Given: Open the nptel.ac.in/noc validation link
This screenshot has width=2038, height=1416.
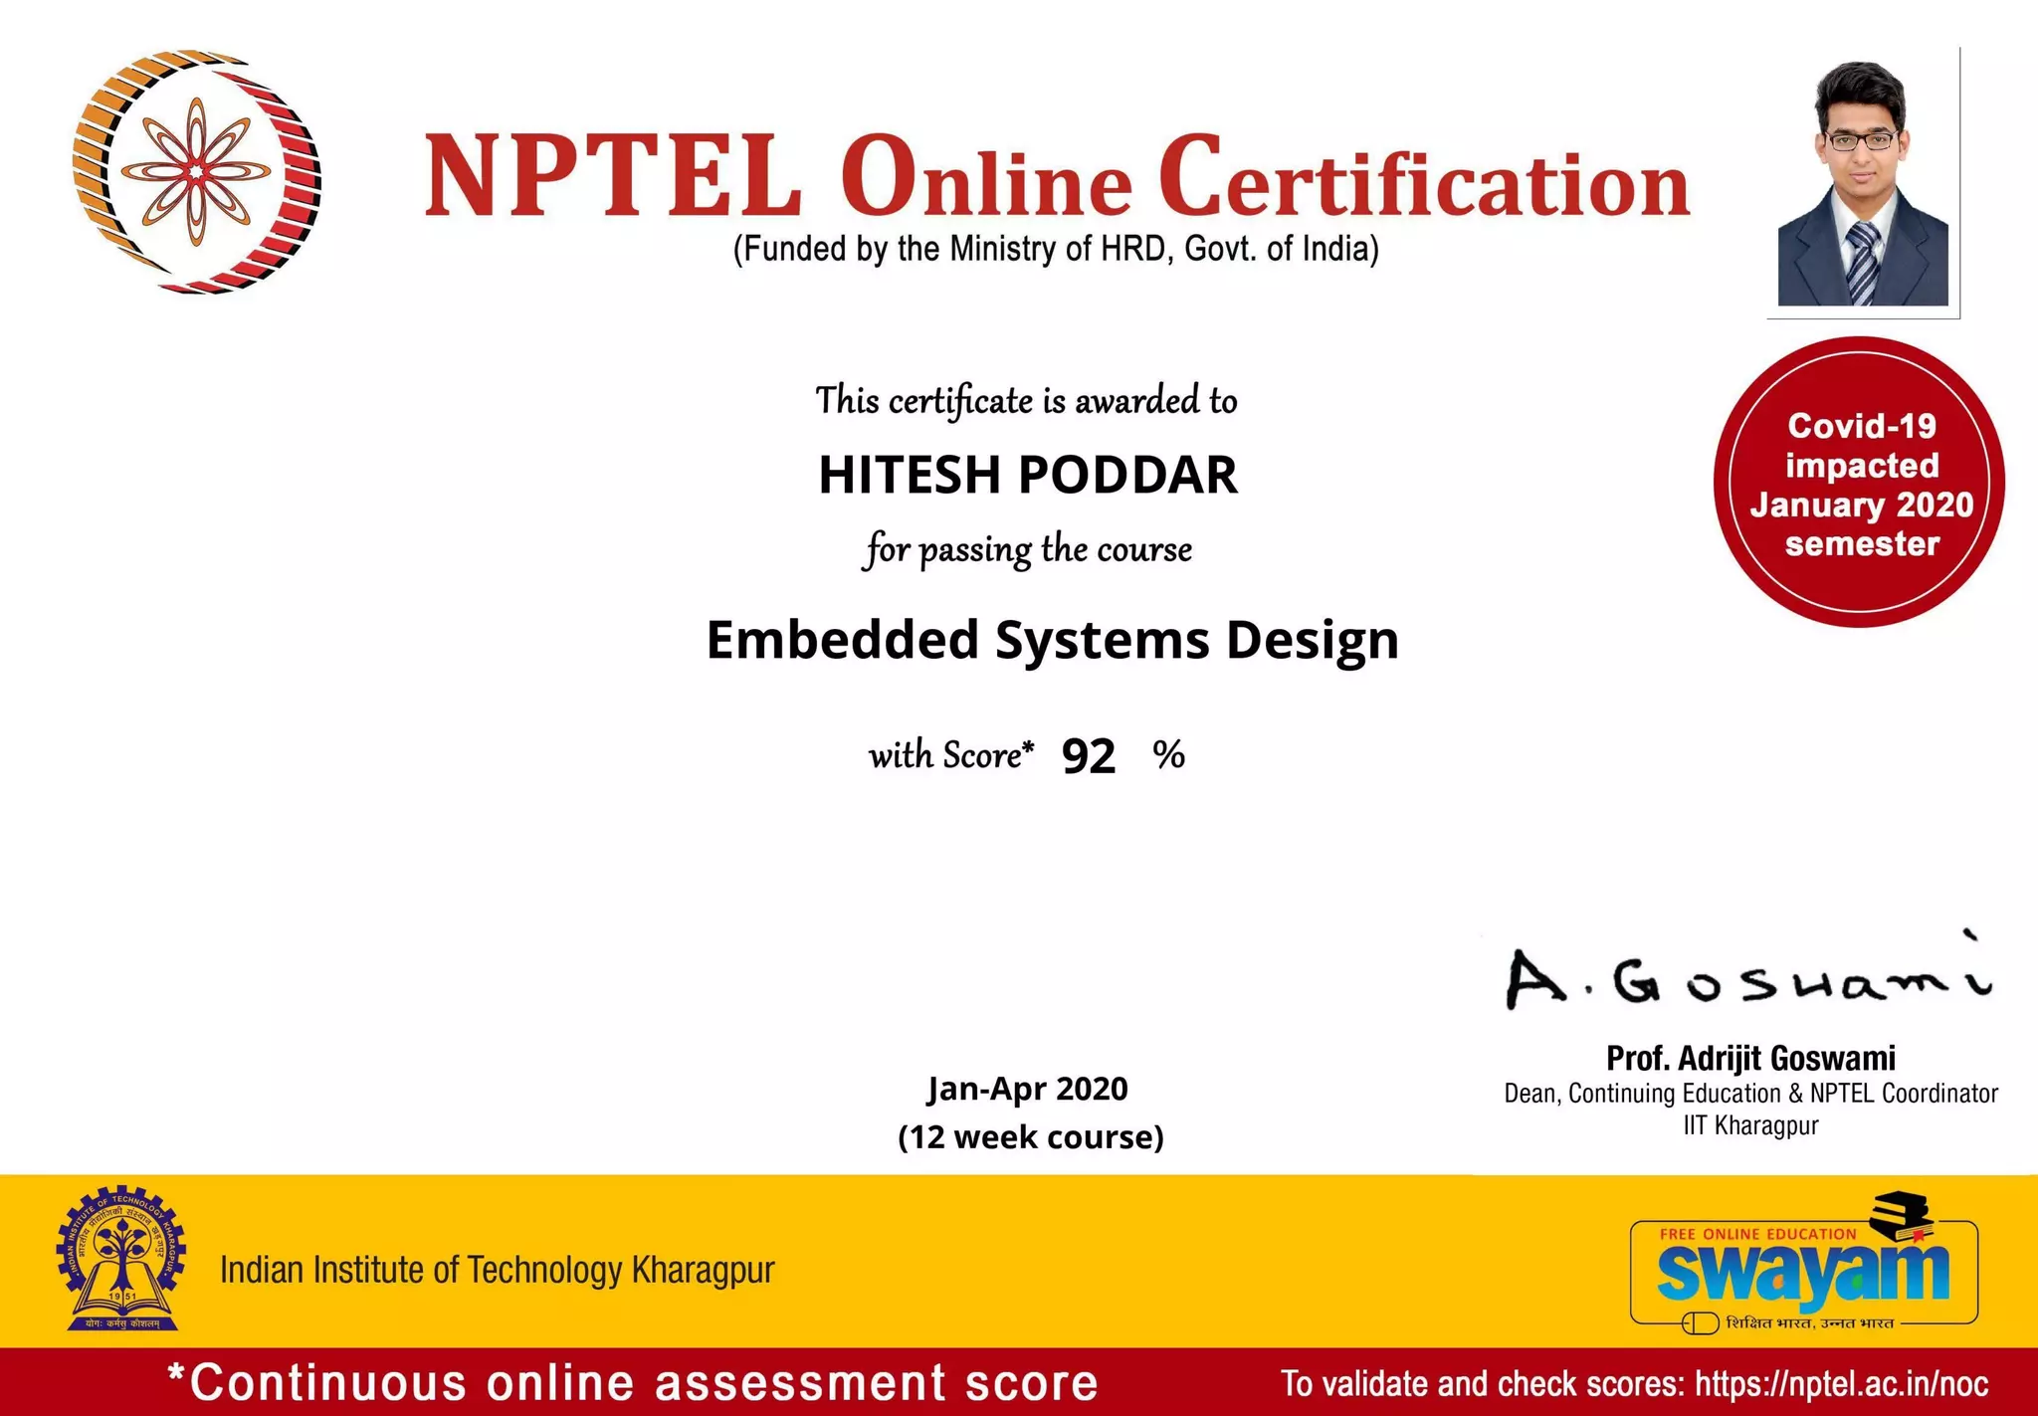Looking at the screenshot, I should tap(1842, 1383).
